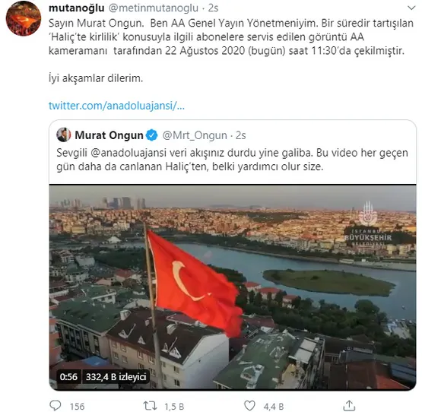Open Murat Ongun's small profile avatar
422x412 pixels.
tap(64, 135)
